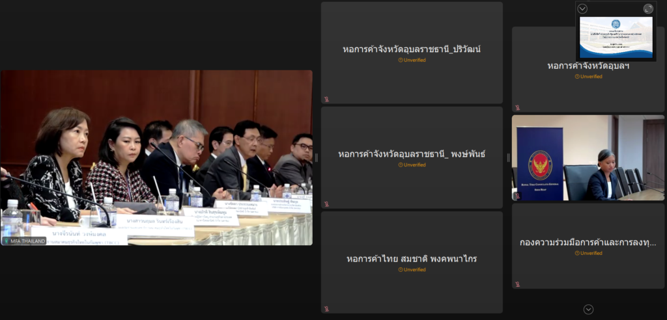Screen dimensions: 667x320
Task: Click Unverified badge under ปริวัฒน์ name
Action: pyautogui.click(x=412, y=60)
